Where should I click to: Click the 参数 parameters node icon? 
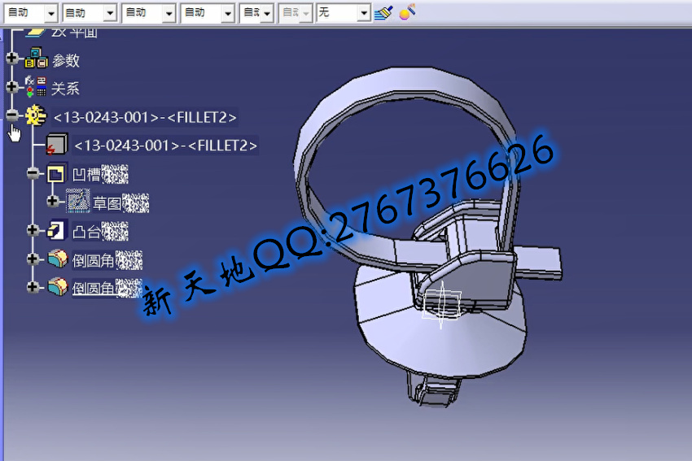coord(37,59)
